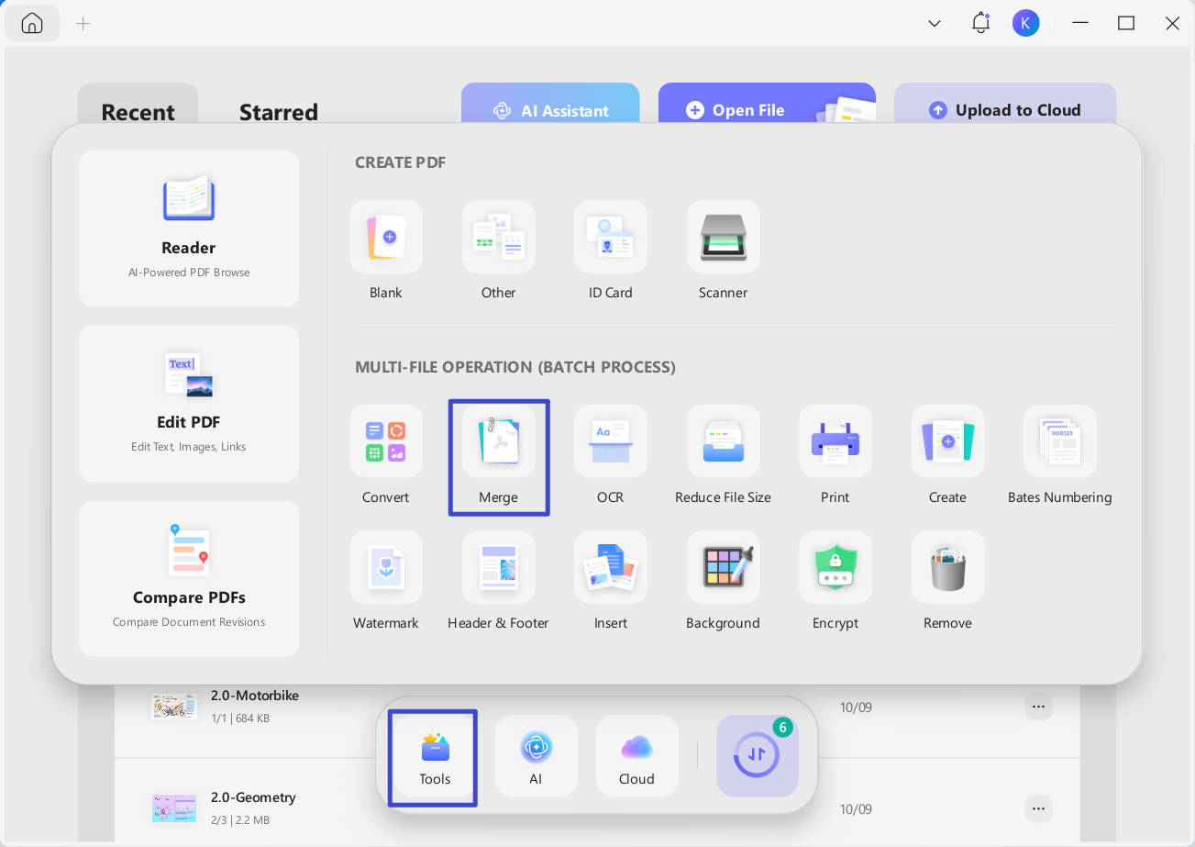Open the Bates Numbering tool

coord(1060,441)
